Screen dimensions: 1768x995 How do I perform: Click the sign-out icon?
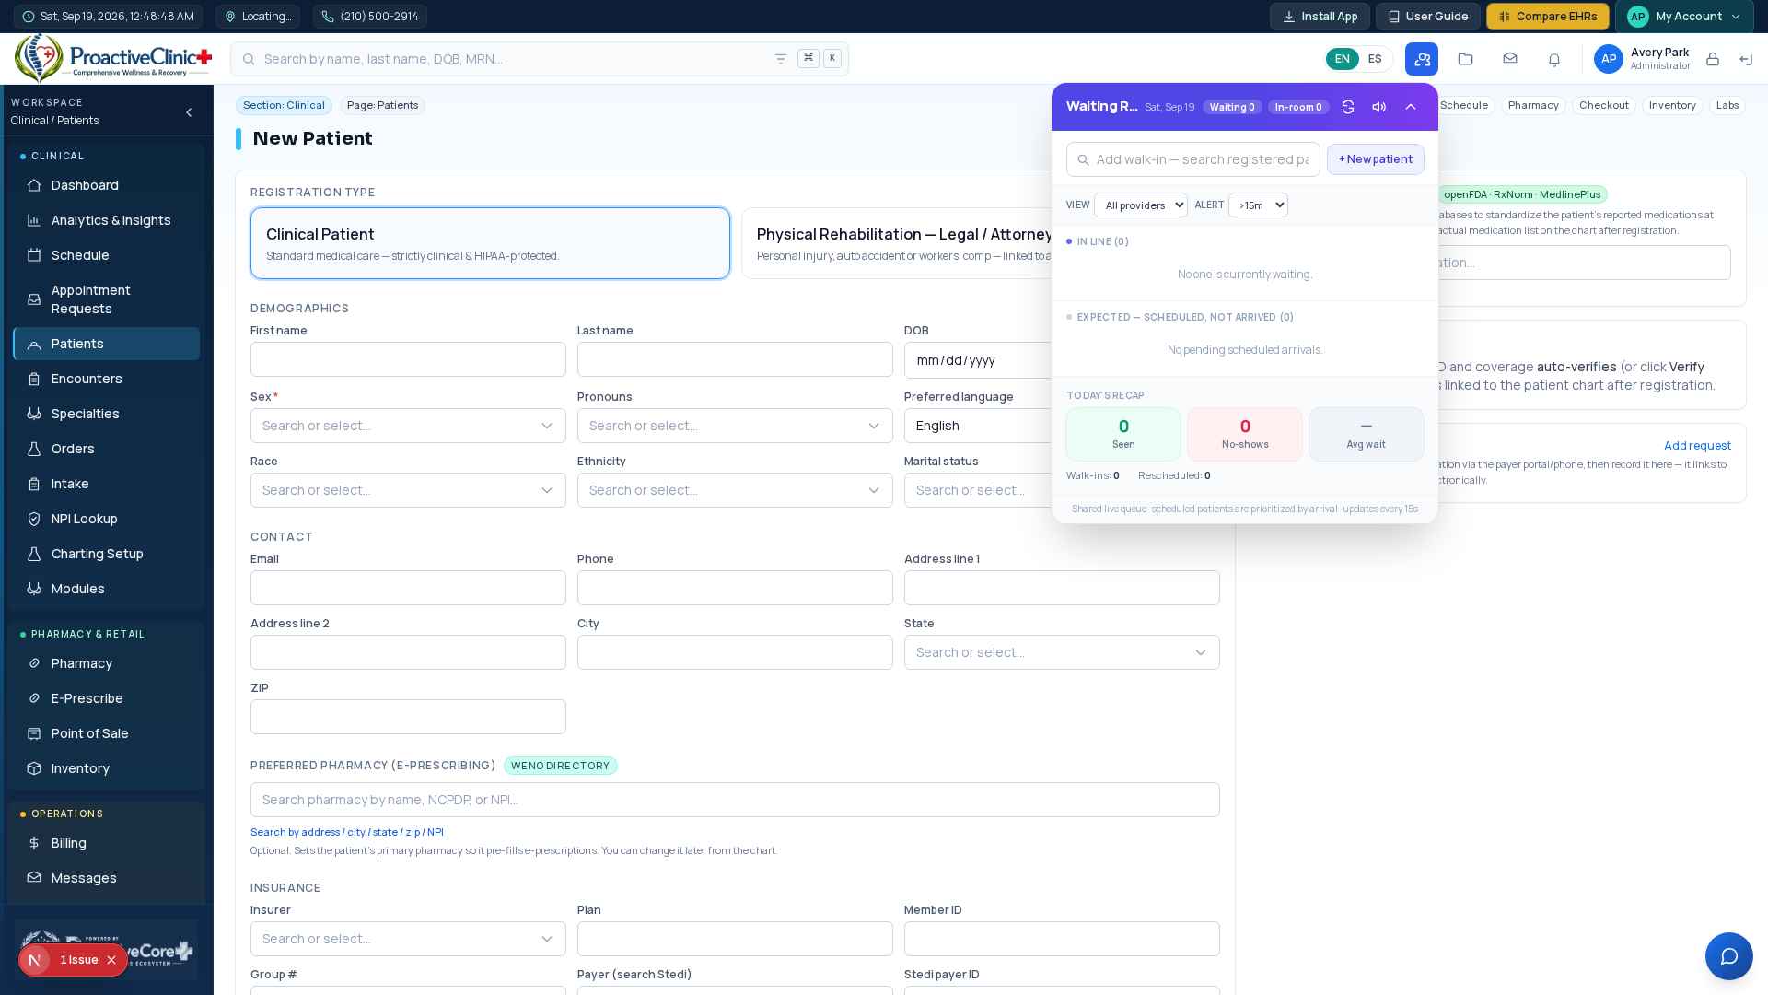tap(1746, 59)
